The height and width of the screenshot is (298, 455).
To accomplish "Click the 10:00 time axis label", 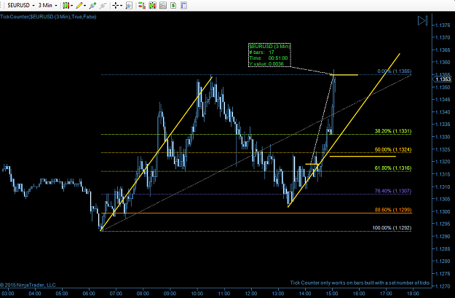I will pyautogui.click(x=197, y=294).
